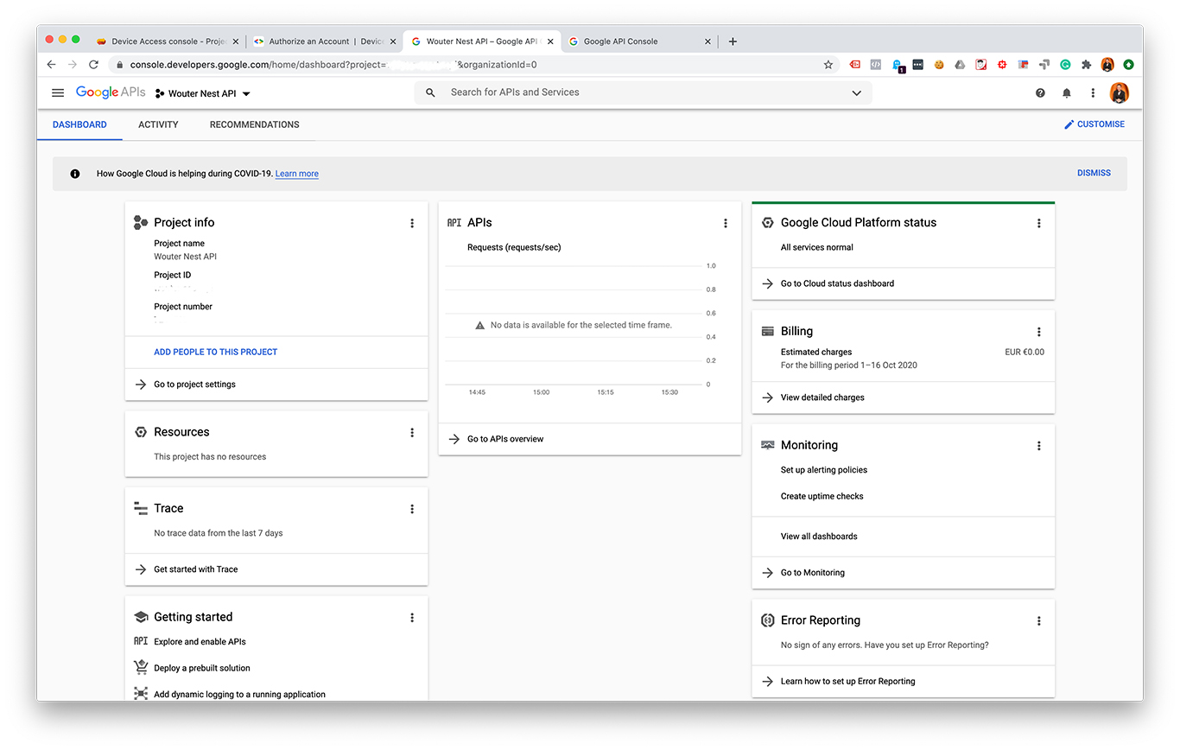
Task: Click the Billing card icon
Action: (x=767, y=332)
